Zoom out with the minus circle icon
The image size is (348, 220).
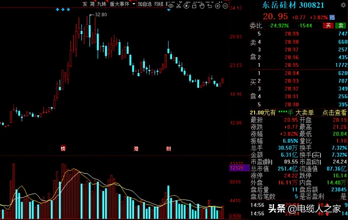(225, 6)
